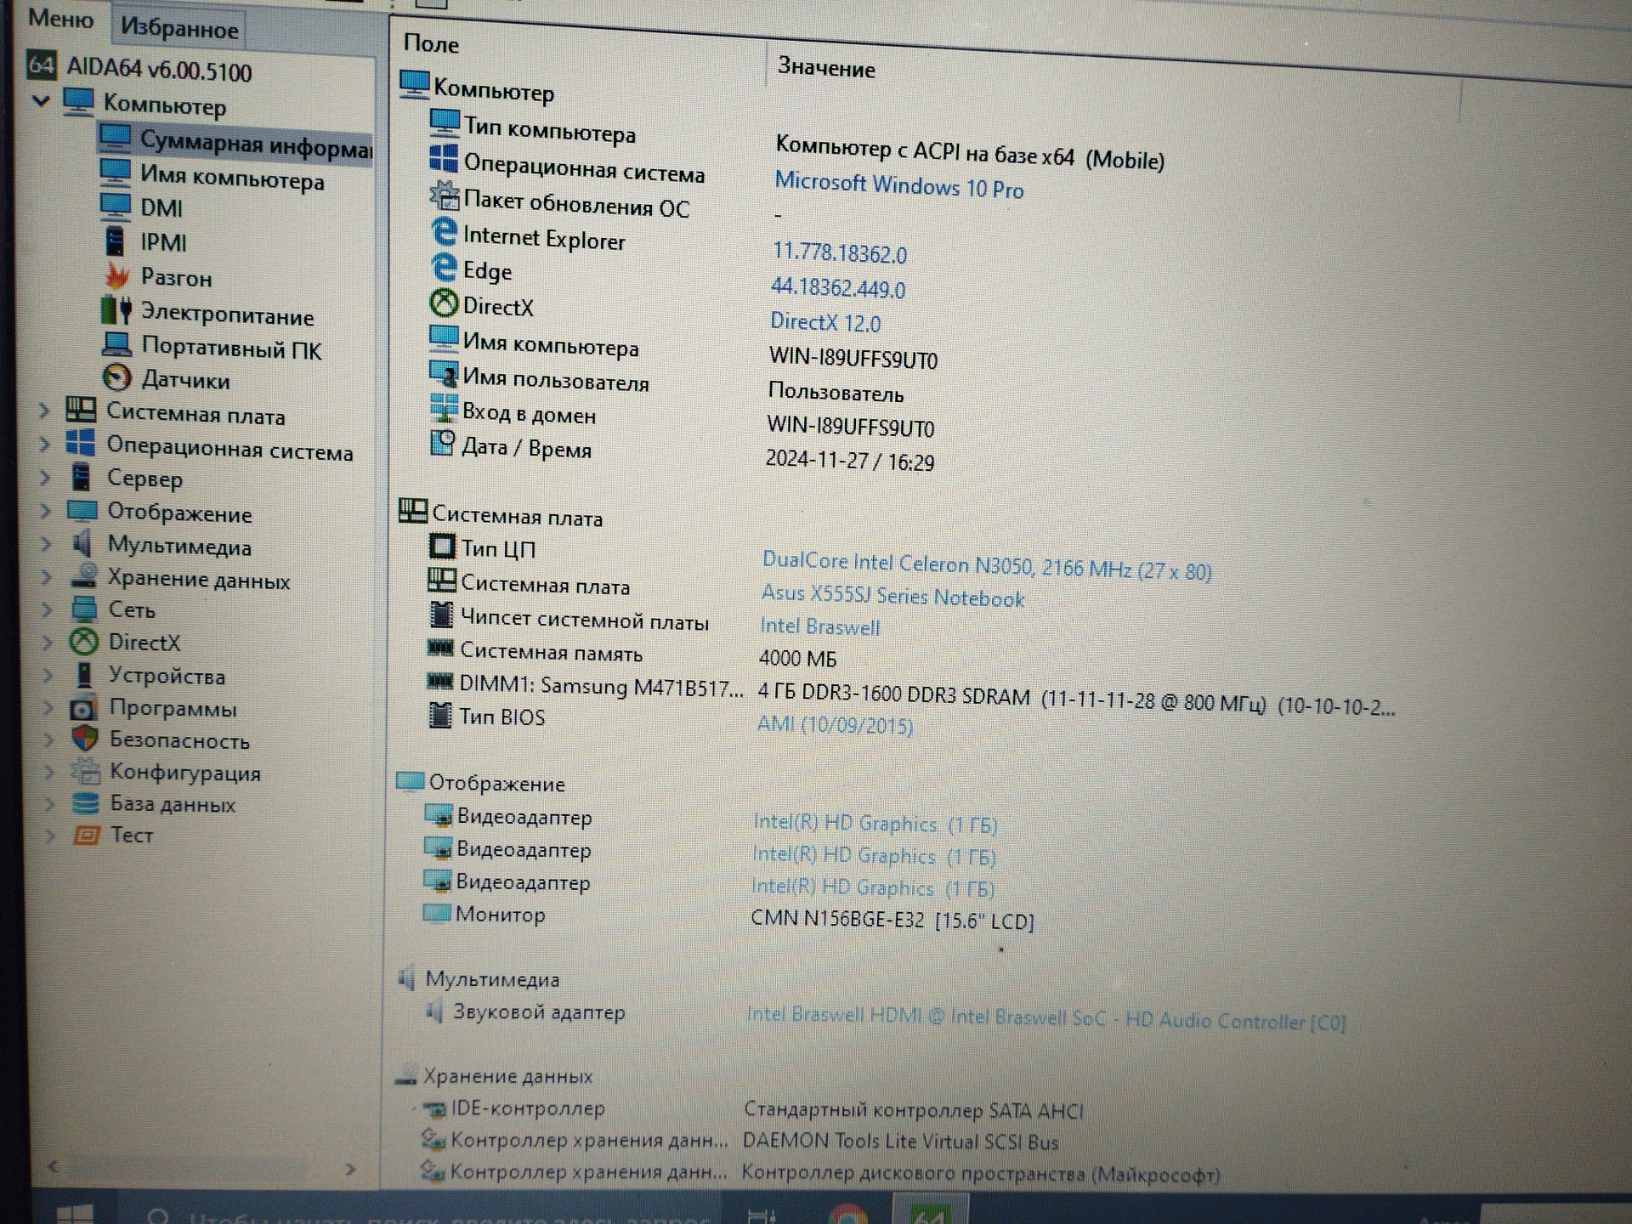Image resolution: width=1632 pixels, height=1224 pixels.
Task: Expand the DirectX tree node
Action: (48, 642)
